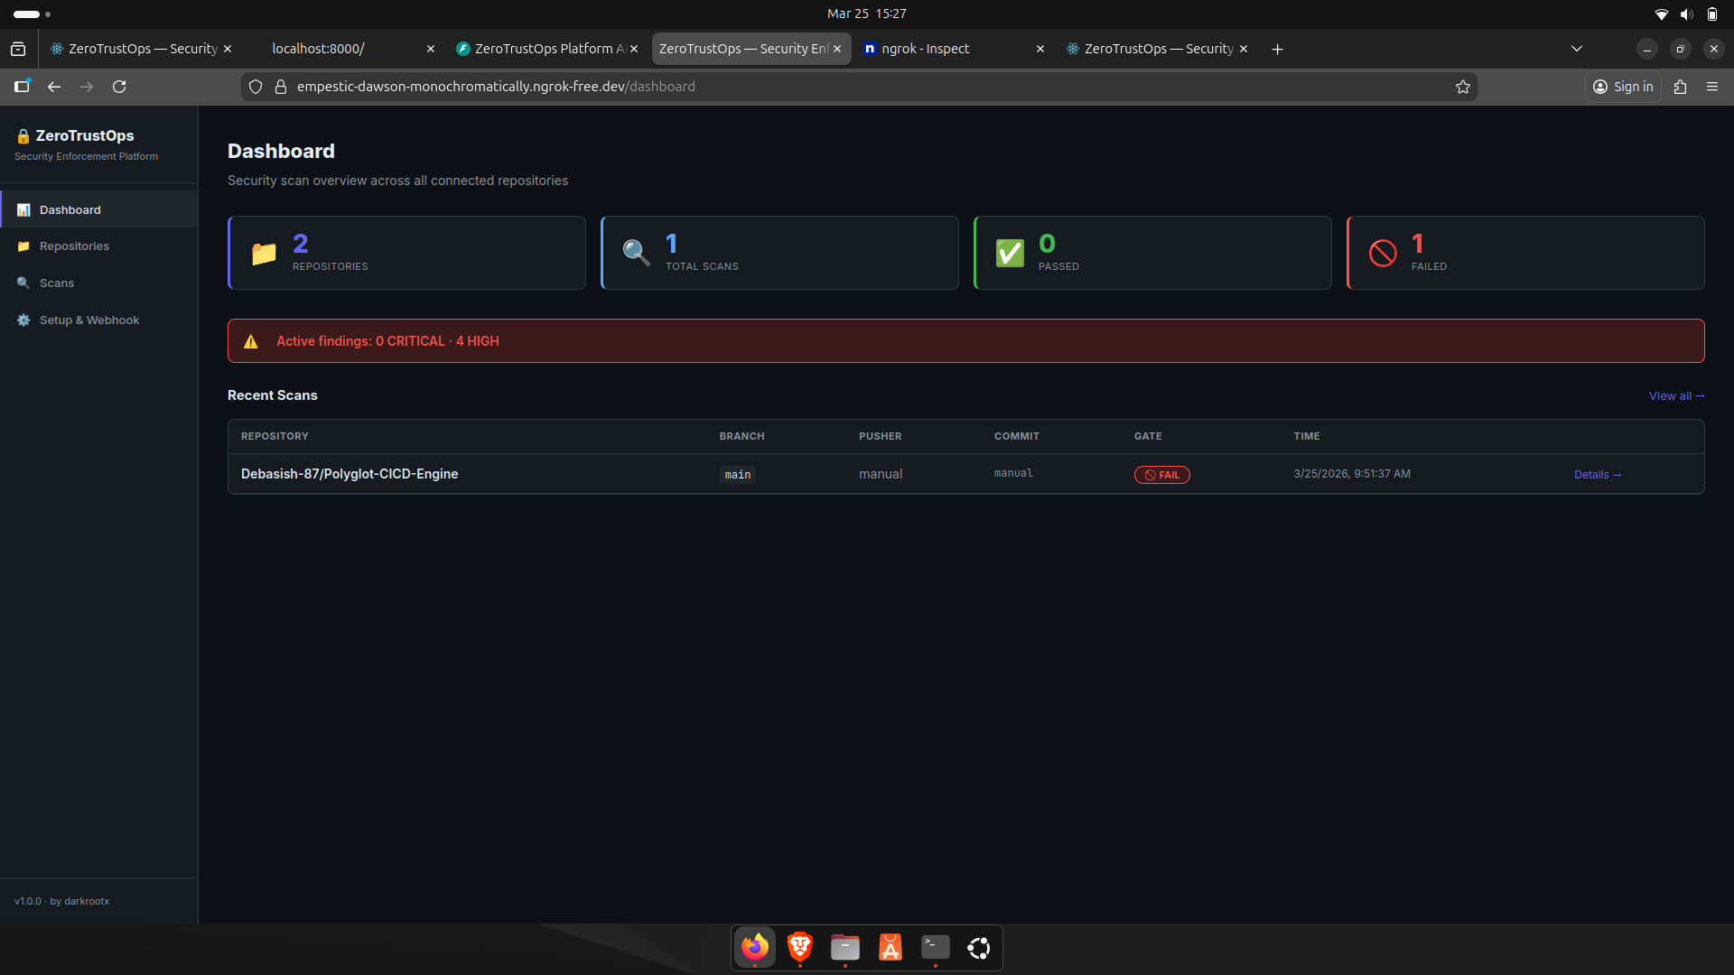Image resolution: width=1734 pixels, height=975 pixels.
Task: Click the warning triangle in the findings banner
Action: point(251,341)
